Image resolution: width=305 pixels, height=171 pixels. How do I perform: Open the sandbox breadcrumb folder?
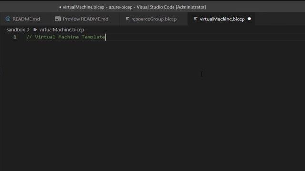click(16, 30)
